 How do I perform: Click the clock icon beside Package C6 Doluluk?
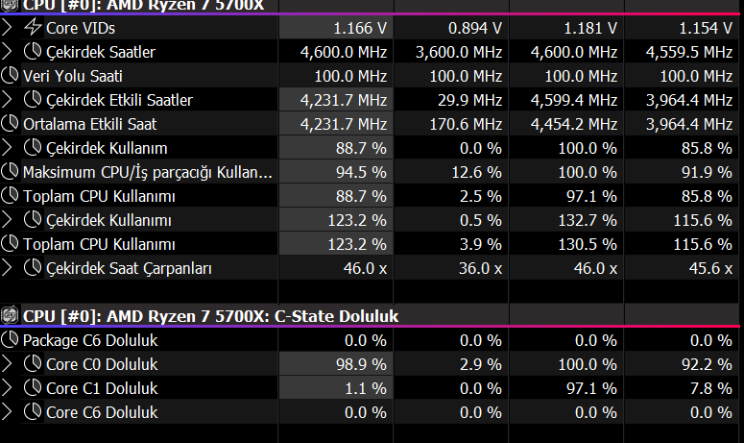10,340
